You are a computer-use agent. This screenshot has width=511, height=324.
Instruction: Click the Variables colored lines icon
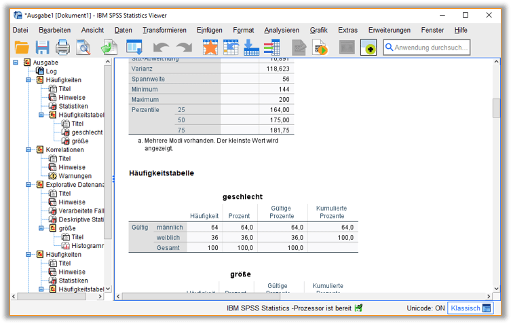tap(272, 48)
